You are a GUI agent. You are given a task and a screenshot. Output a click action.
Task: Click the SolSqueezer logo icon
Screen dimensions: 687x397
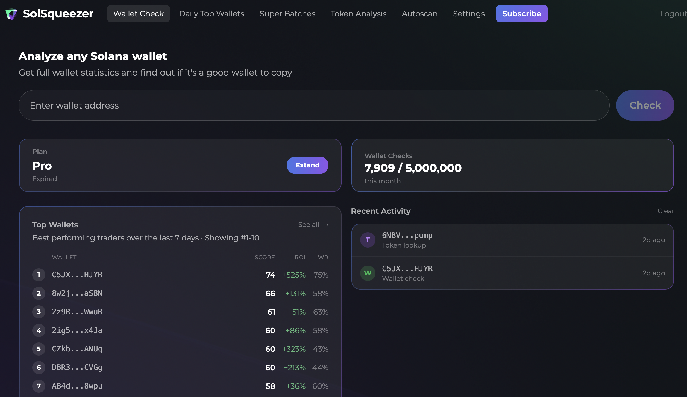(12, 13)
